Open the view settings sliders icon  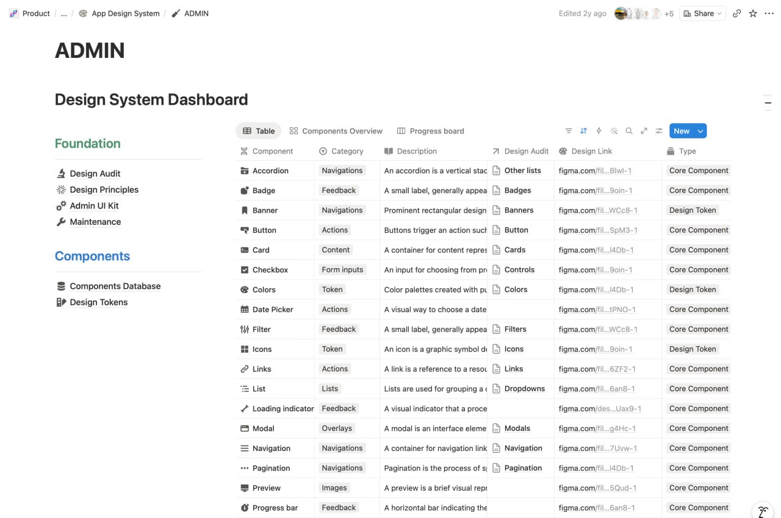click(x=659, y=131)
